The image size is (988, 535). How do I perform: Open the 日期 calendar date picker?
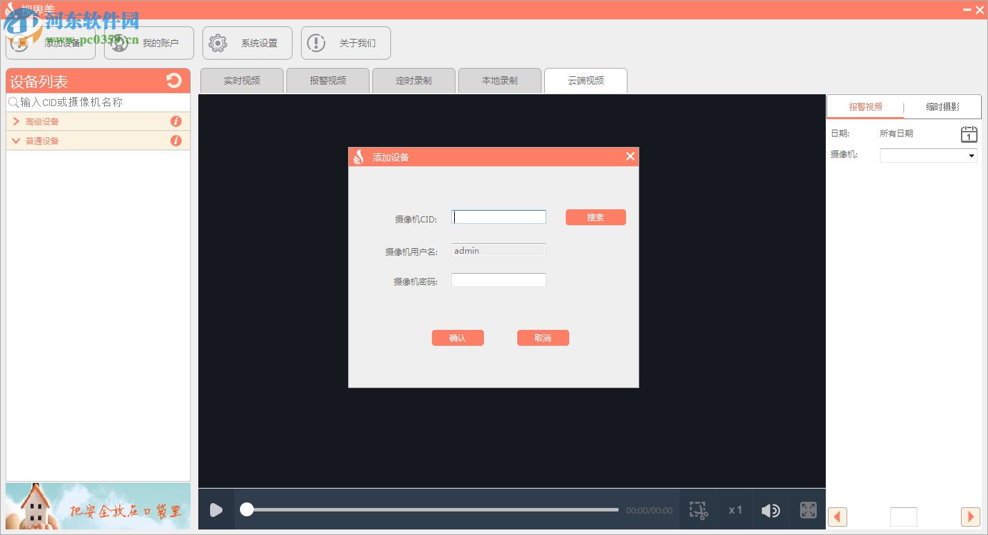coord(968,134)
